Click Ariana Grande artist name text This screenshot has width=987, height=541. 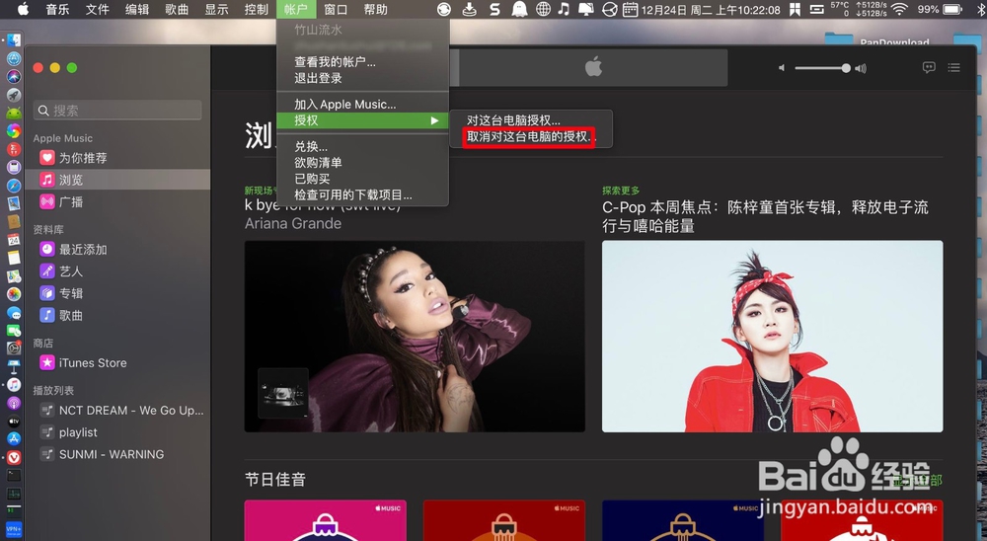click(x=293, y=223)
